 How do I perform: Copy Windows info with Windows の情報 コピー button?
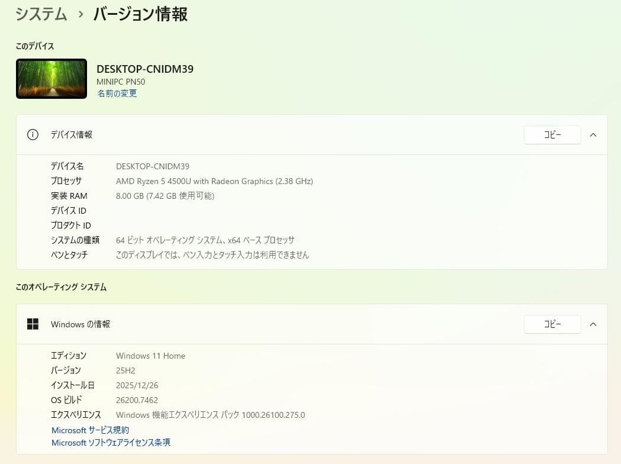point(552,324)
